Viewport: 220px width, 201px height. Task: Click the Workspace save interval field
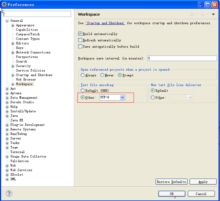point(182,58)
